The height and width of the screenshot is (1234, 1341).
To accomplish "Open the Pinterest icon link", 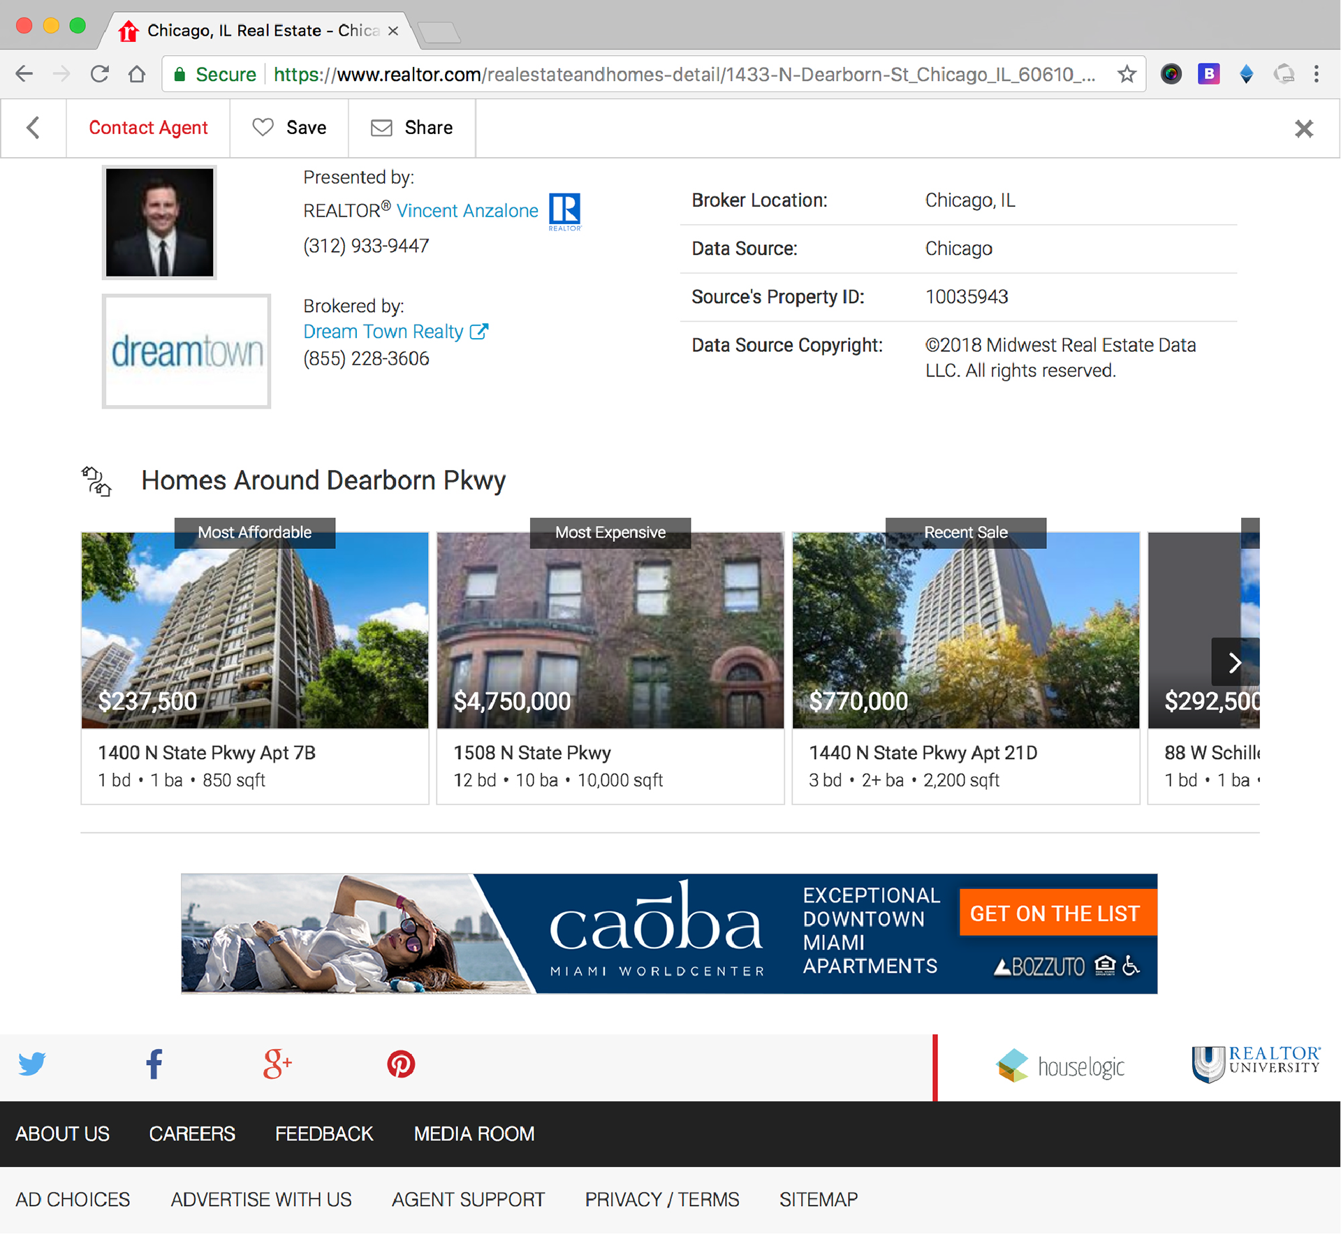I will click(x=401, y=1064).
